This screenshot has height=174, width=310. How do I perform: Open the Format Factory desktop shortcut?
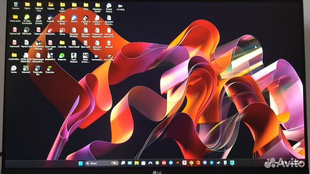108,5
